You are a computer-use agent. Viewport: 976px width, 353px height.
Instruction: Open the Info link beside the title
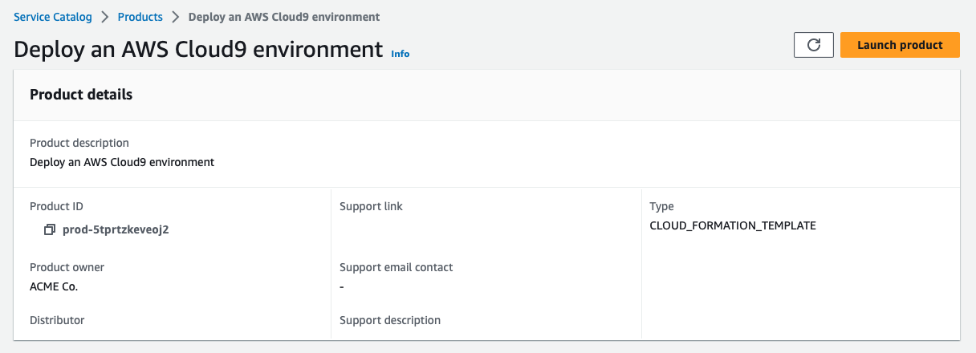coord(400,54)
